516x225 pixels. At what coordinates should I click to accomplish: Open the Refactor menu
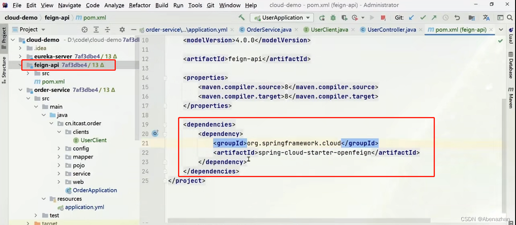coord(140,5)
